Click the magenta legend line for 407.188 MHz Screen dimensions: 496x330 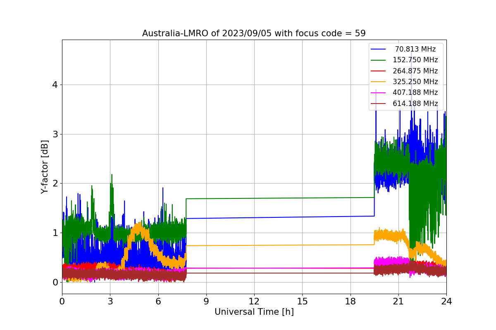pos(379,93)
